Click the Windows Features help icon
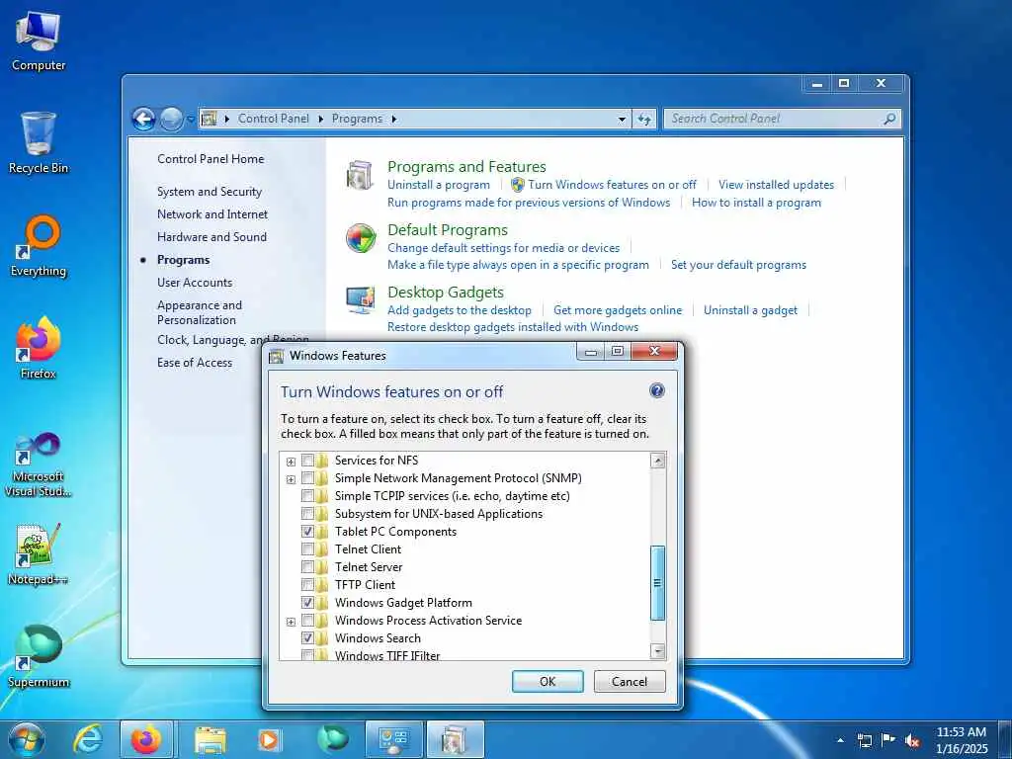This screenshot has width=1012, height=759. coord(656,390)
